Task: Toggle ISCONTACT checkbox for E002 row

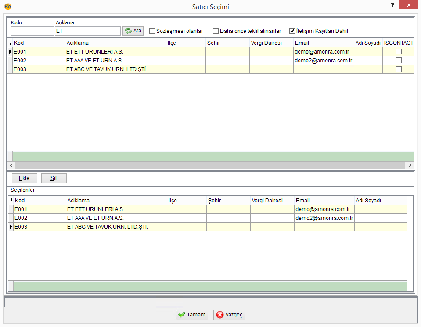Action: (x=399, y=61)
